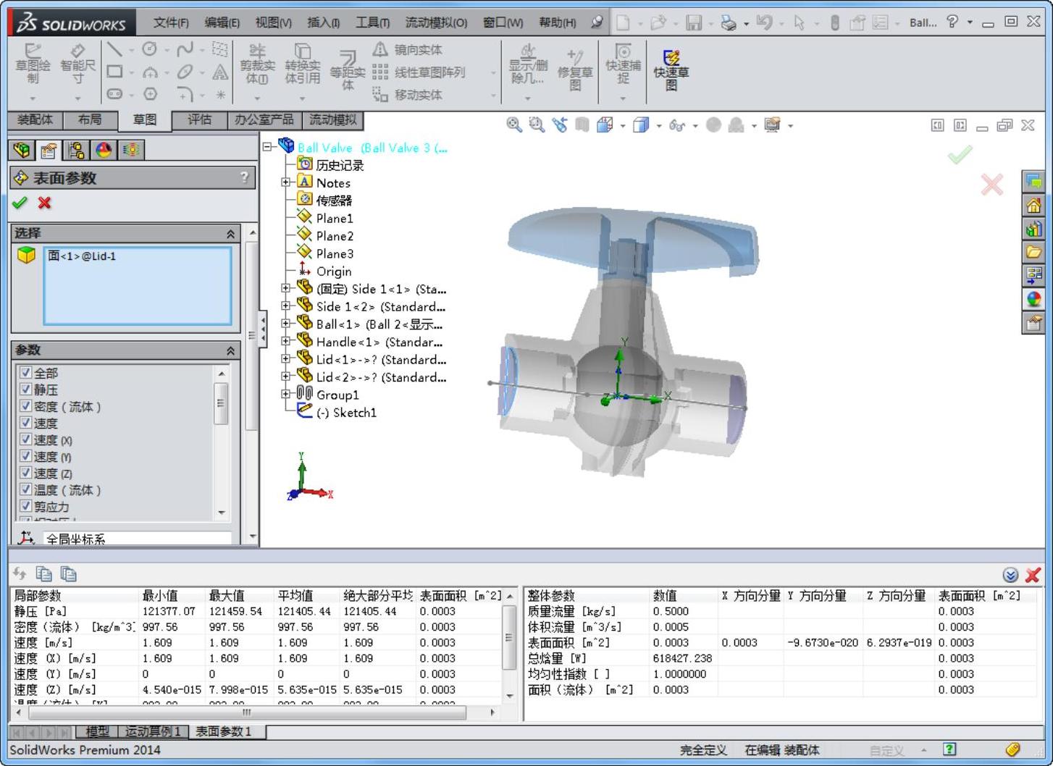
Task: Select the Line sketch tool
Action: coord(114,49)
